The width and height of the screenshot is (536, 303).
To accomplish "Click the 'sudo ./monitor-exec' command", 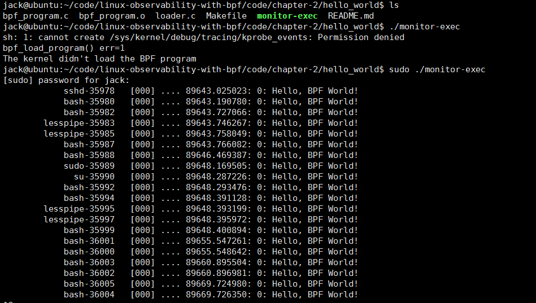I will click(437, 70).
